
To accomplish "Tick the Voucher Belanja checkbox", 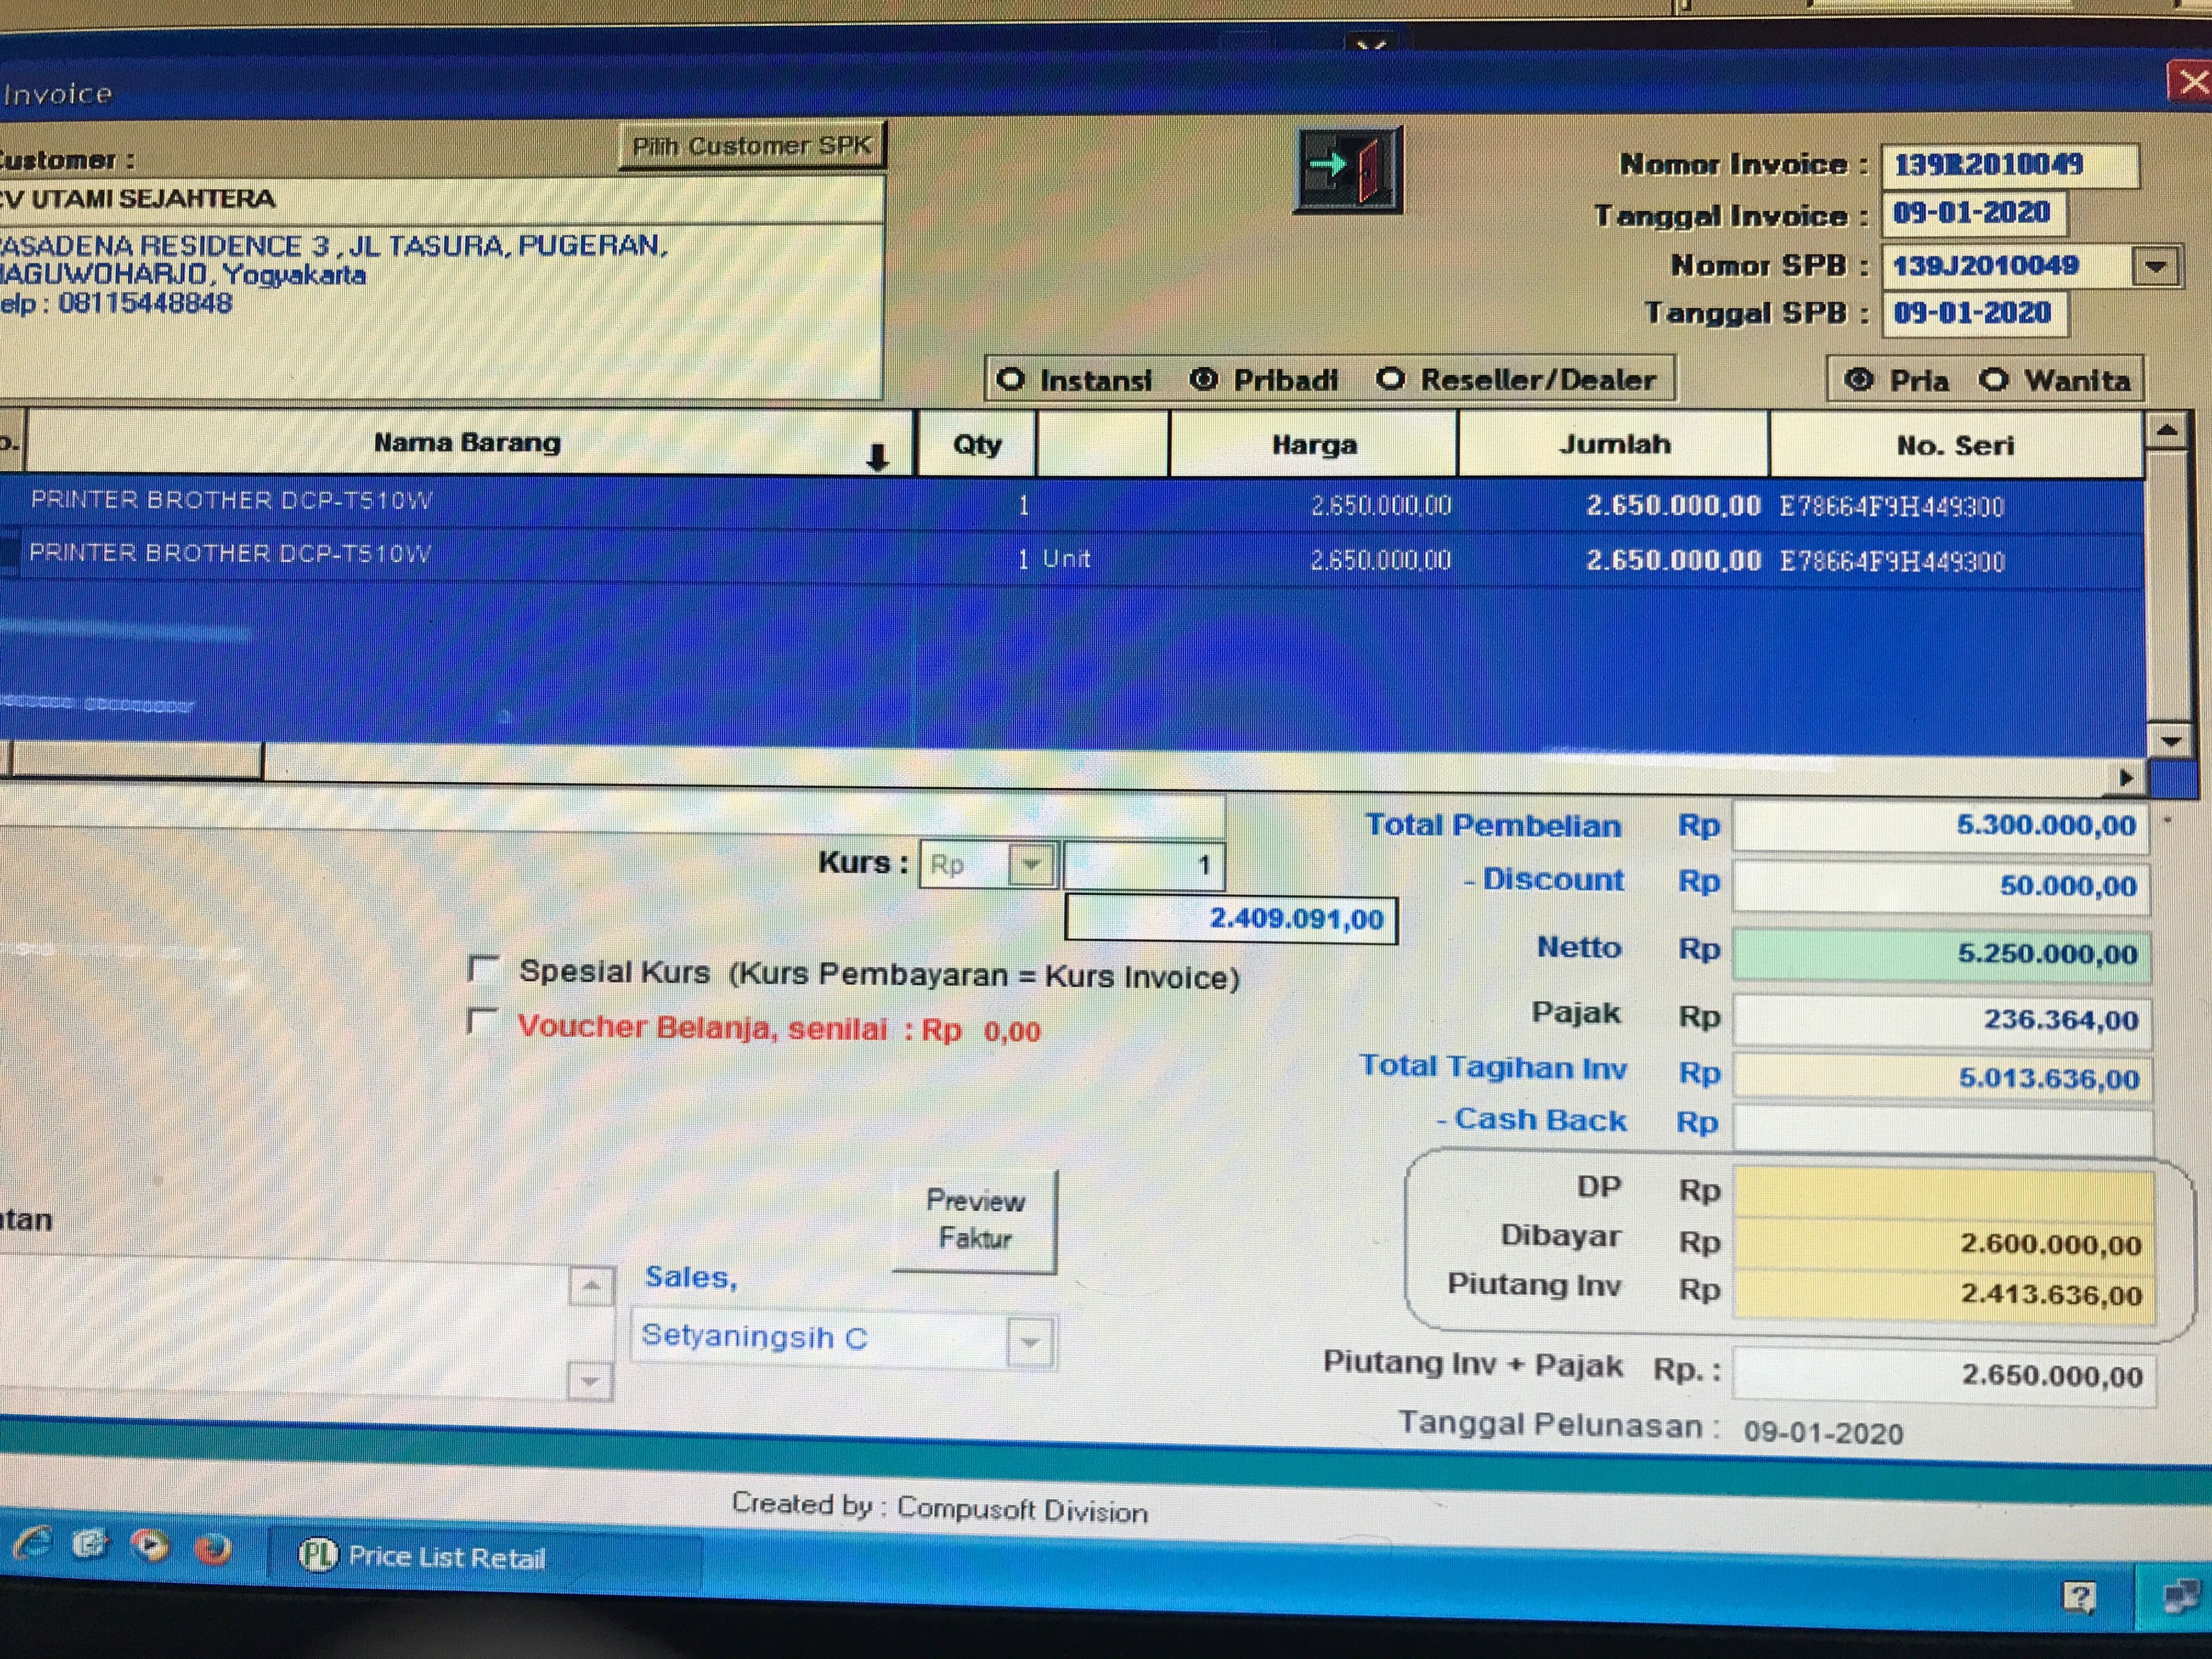I will tap(483, 1022).
